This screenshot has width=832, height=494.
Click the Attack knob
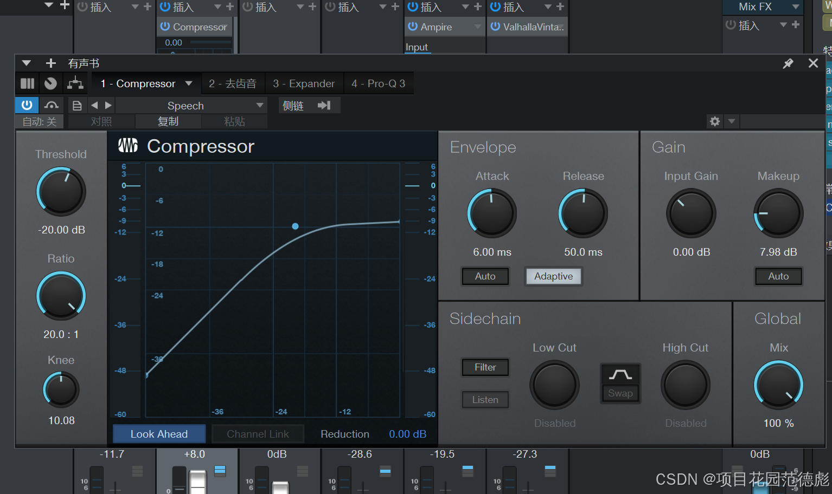pyautogui.click(x=492, y=213)
